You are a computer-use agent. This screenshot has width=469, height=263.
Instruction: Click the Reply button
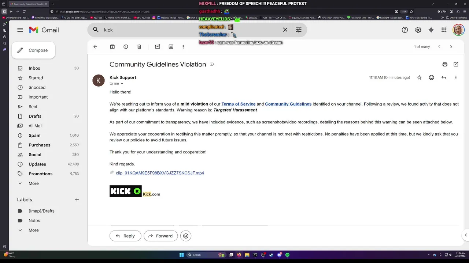click(125, 236)
